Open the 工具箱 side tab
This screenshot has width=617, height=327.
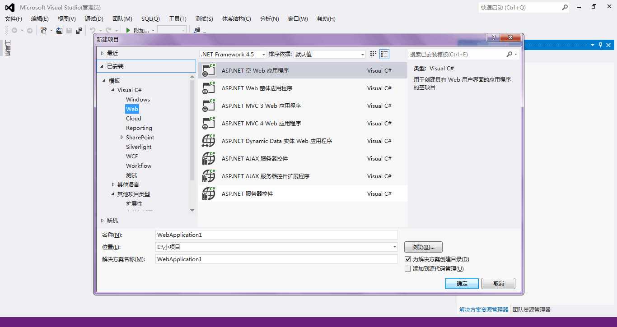pos(7,48)
